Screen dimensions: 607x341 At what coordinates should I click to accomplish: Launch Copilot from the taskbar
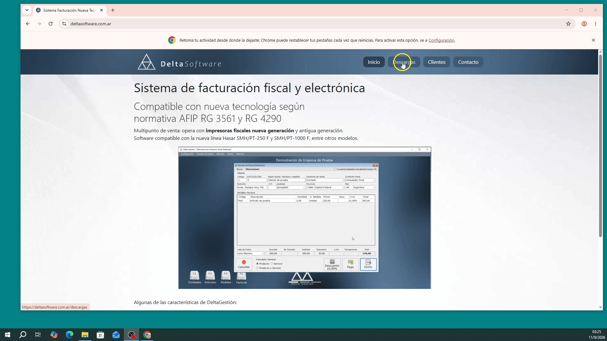click(54, 335)
